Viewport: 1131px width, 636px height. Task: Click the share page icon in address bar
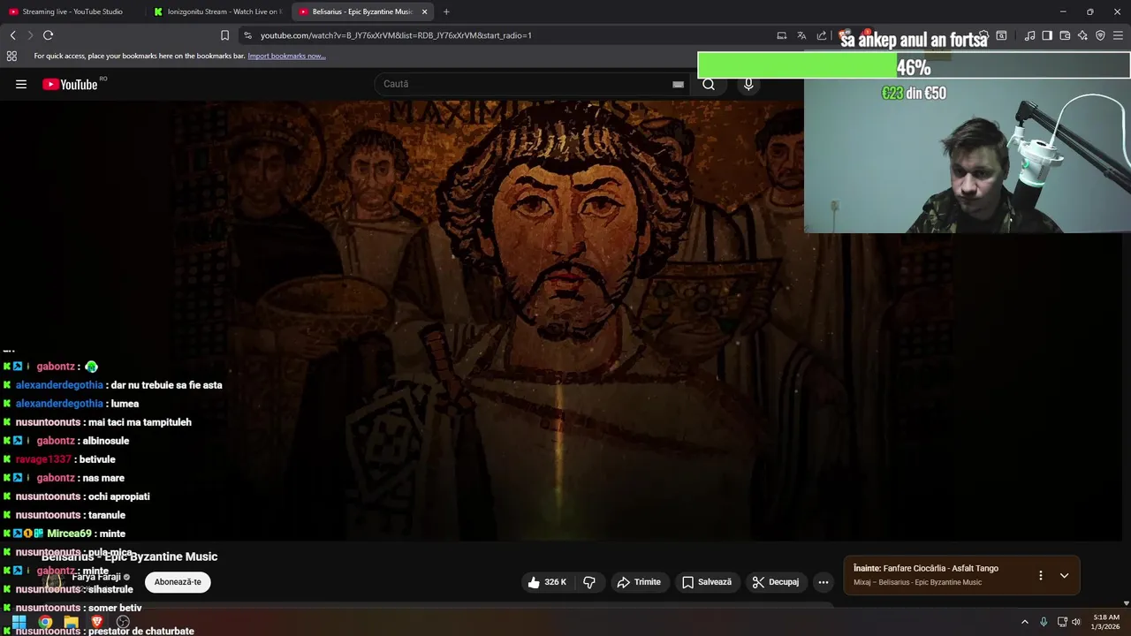[x=822, y=35]
